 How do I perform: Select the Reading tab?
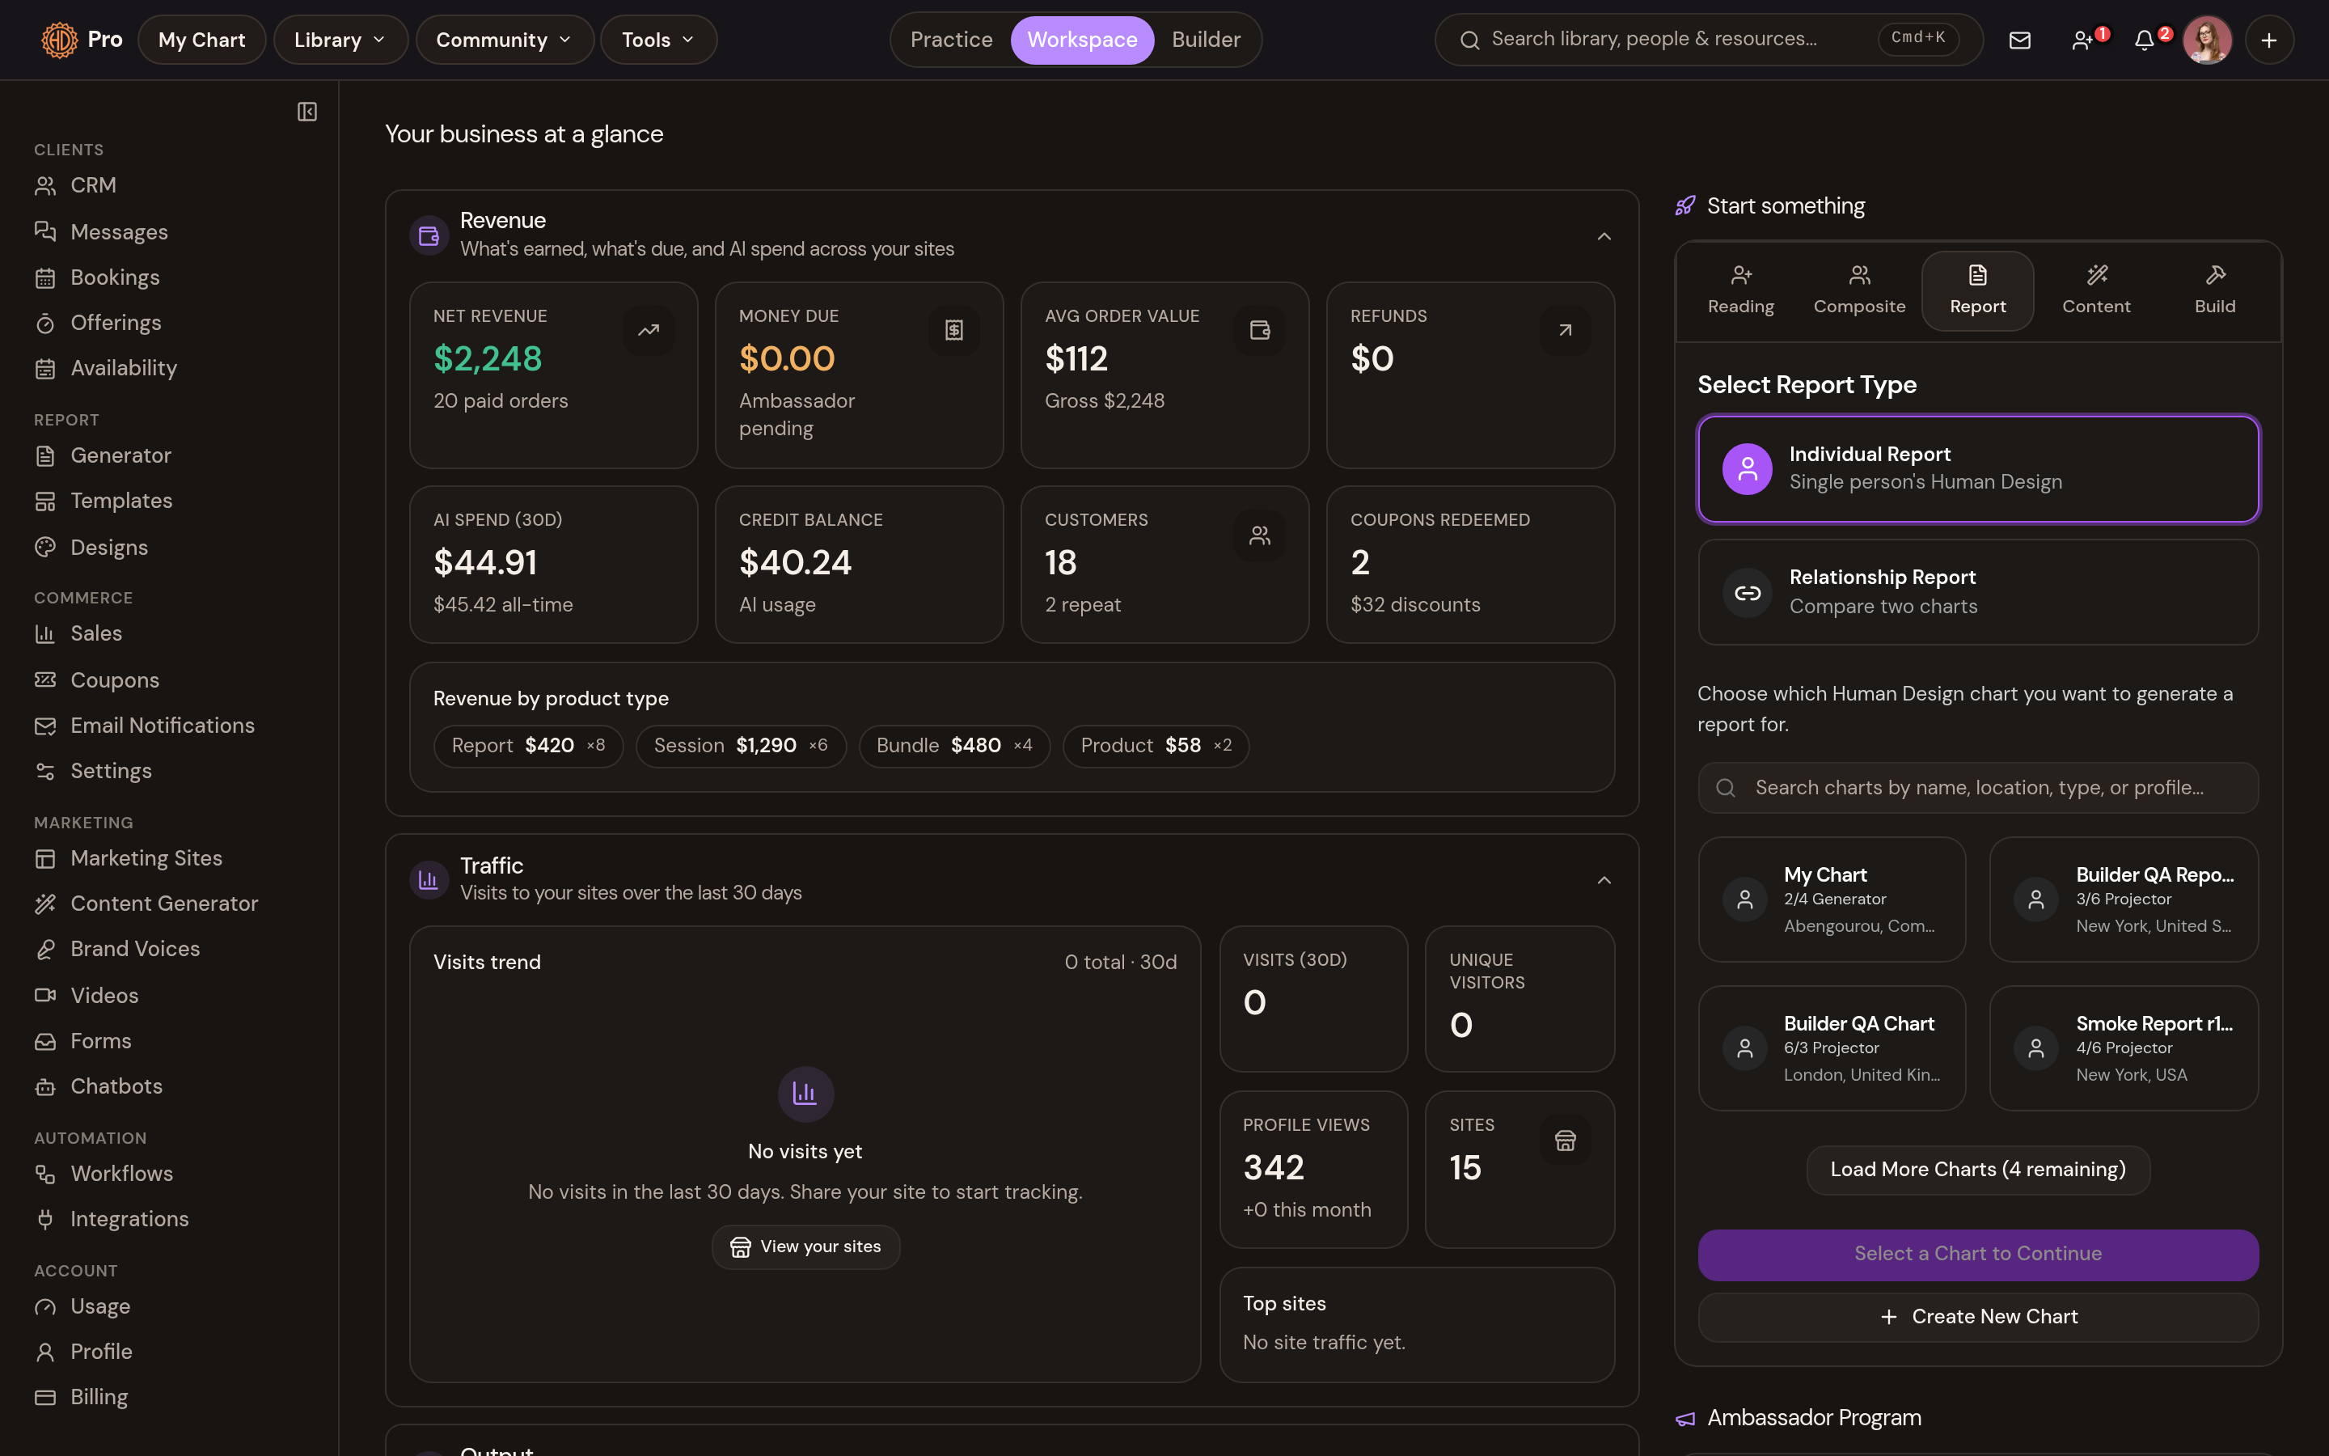(1740, 291)
